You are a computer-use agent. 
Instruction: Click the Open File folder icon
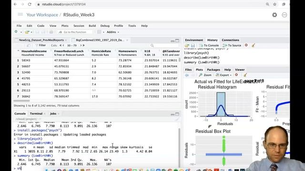[27, 32]
